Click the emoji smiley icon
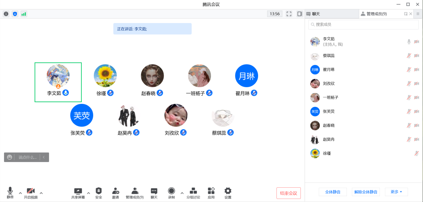423x202 pixels. pos(9,157)
